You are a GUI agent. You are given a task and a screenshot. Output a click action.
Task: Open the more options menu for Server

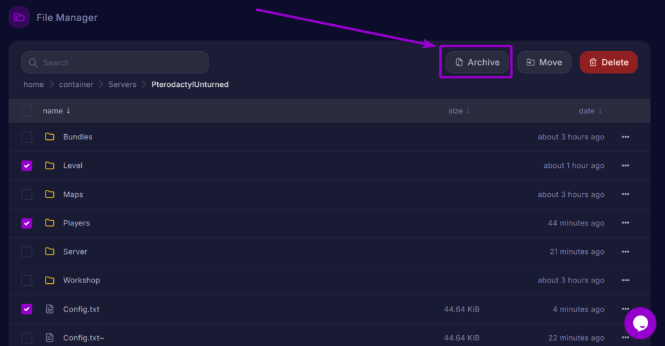click(625, 251)
